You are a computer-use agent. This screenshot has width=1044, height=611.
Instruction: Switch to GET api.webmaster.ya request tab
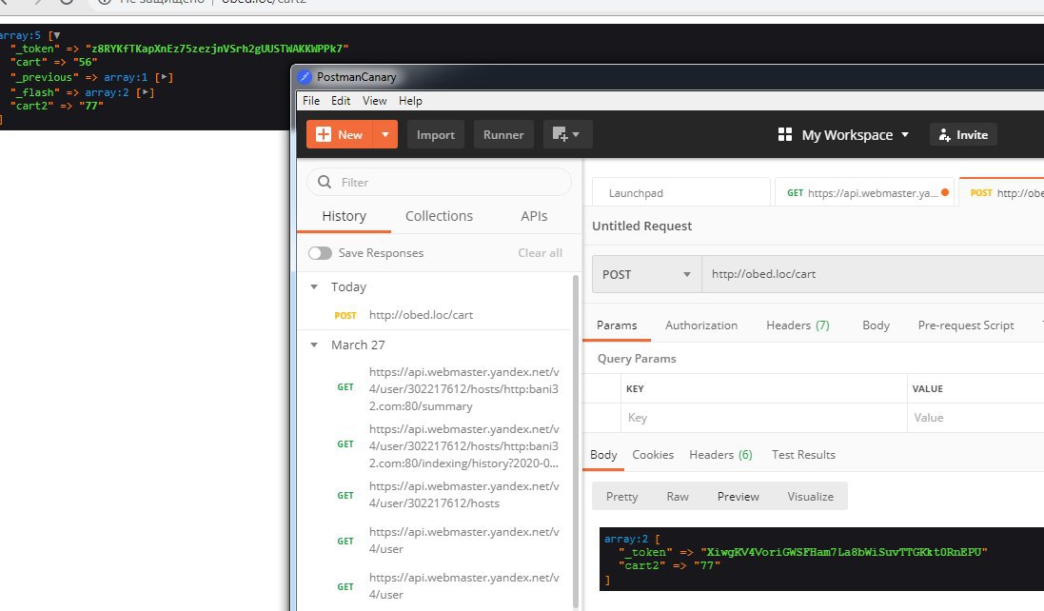pyautogui.click(x=863, y=192)
